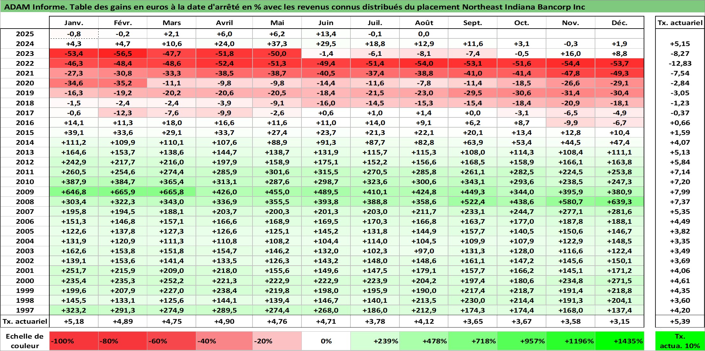Click the '+7,99' actuarial rate for 2009
The height and width of the screenshot is (351, 705).
pyautogui.click(x=680, y=192)
